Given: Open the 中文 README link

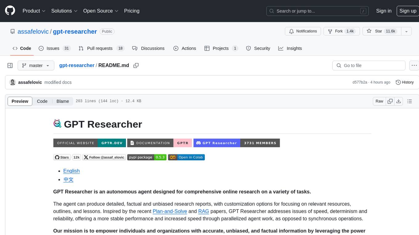Looking at the screenshot, I should pos(68,179).
